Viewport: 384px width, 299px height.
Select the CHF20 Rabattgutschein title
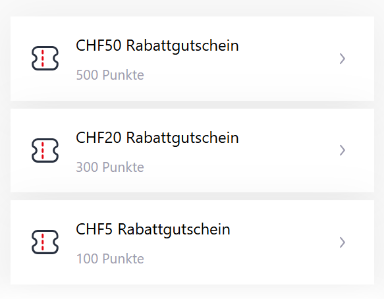point(157,138)
